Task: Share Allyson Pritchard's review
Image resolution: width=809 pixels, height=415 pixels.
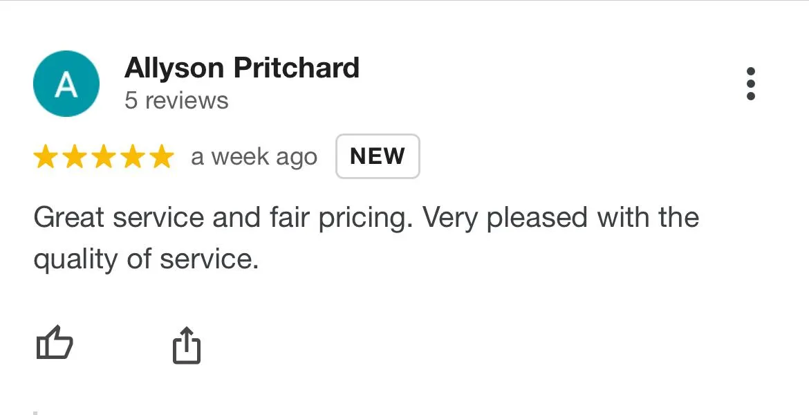Action: point(186,345)
